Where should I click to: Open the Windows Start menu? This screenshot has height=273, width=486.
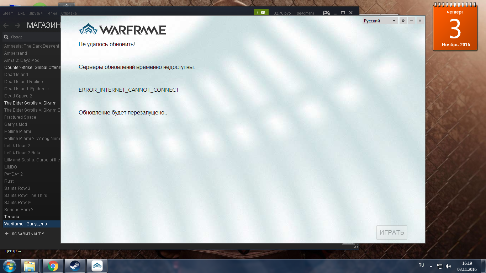[x=10, y=266]
